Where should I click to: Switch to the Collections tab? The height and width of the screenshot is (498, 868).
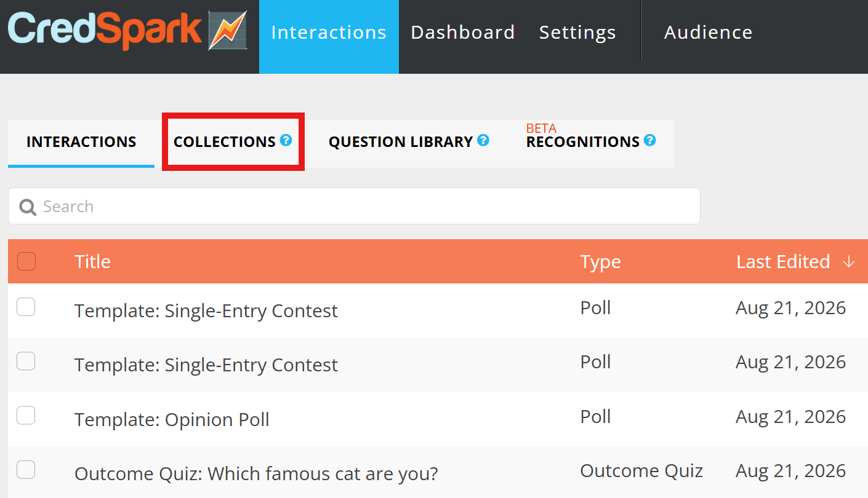pos(225,142)
